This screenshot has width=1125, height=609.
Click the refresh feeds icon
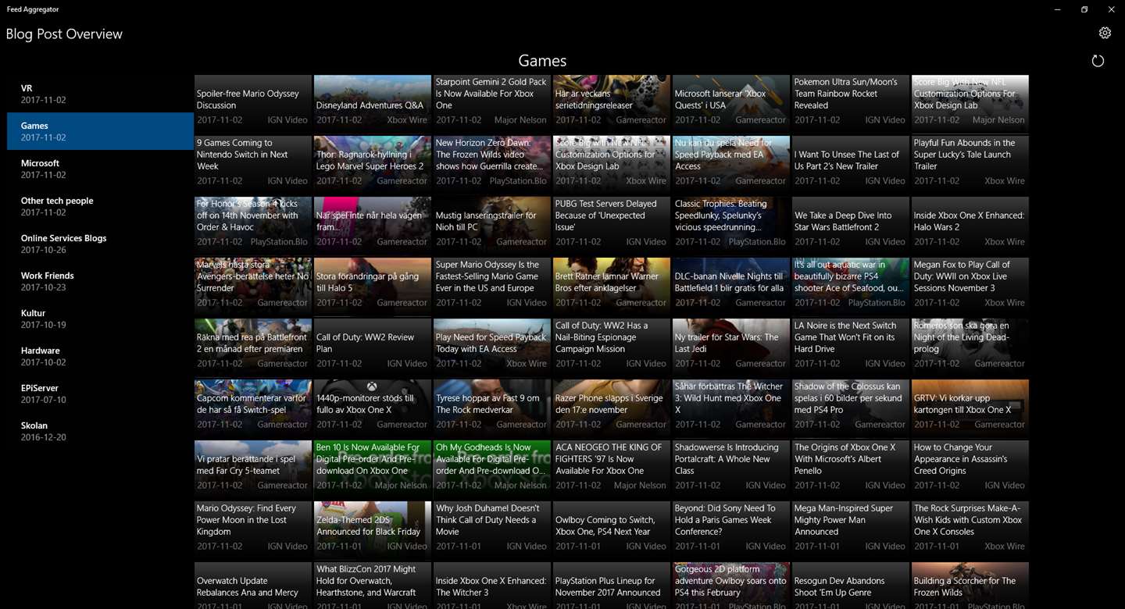click(1098, 61)
